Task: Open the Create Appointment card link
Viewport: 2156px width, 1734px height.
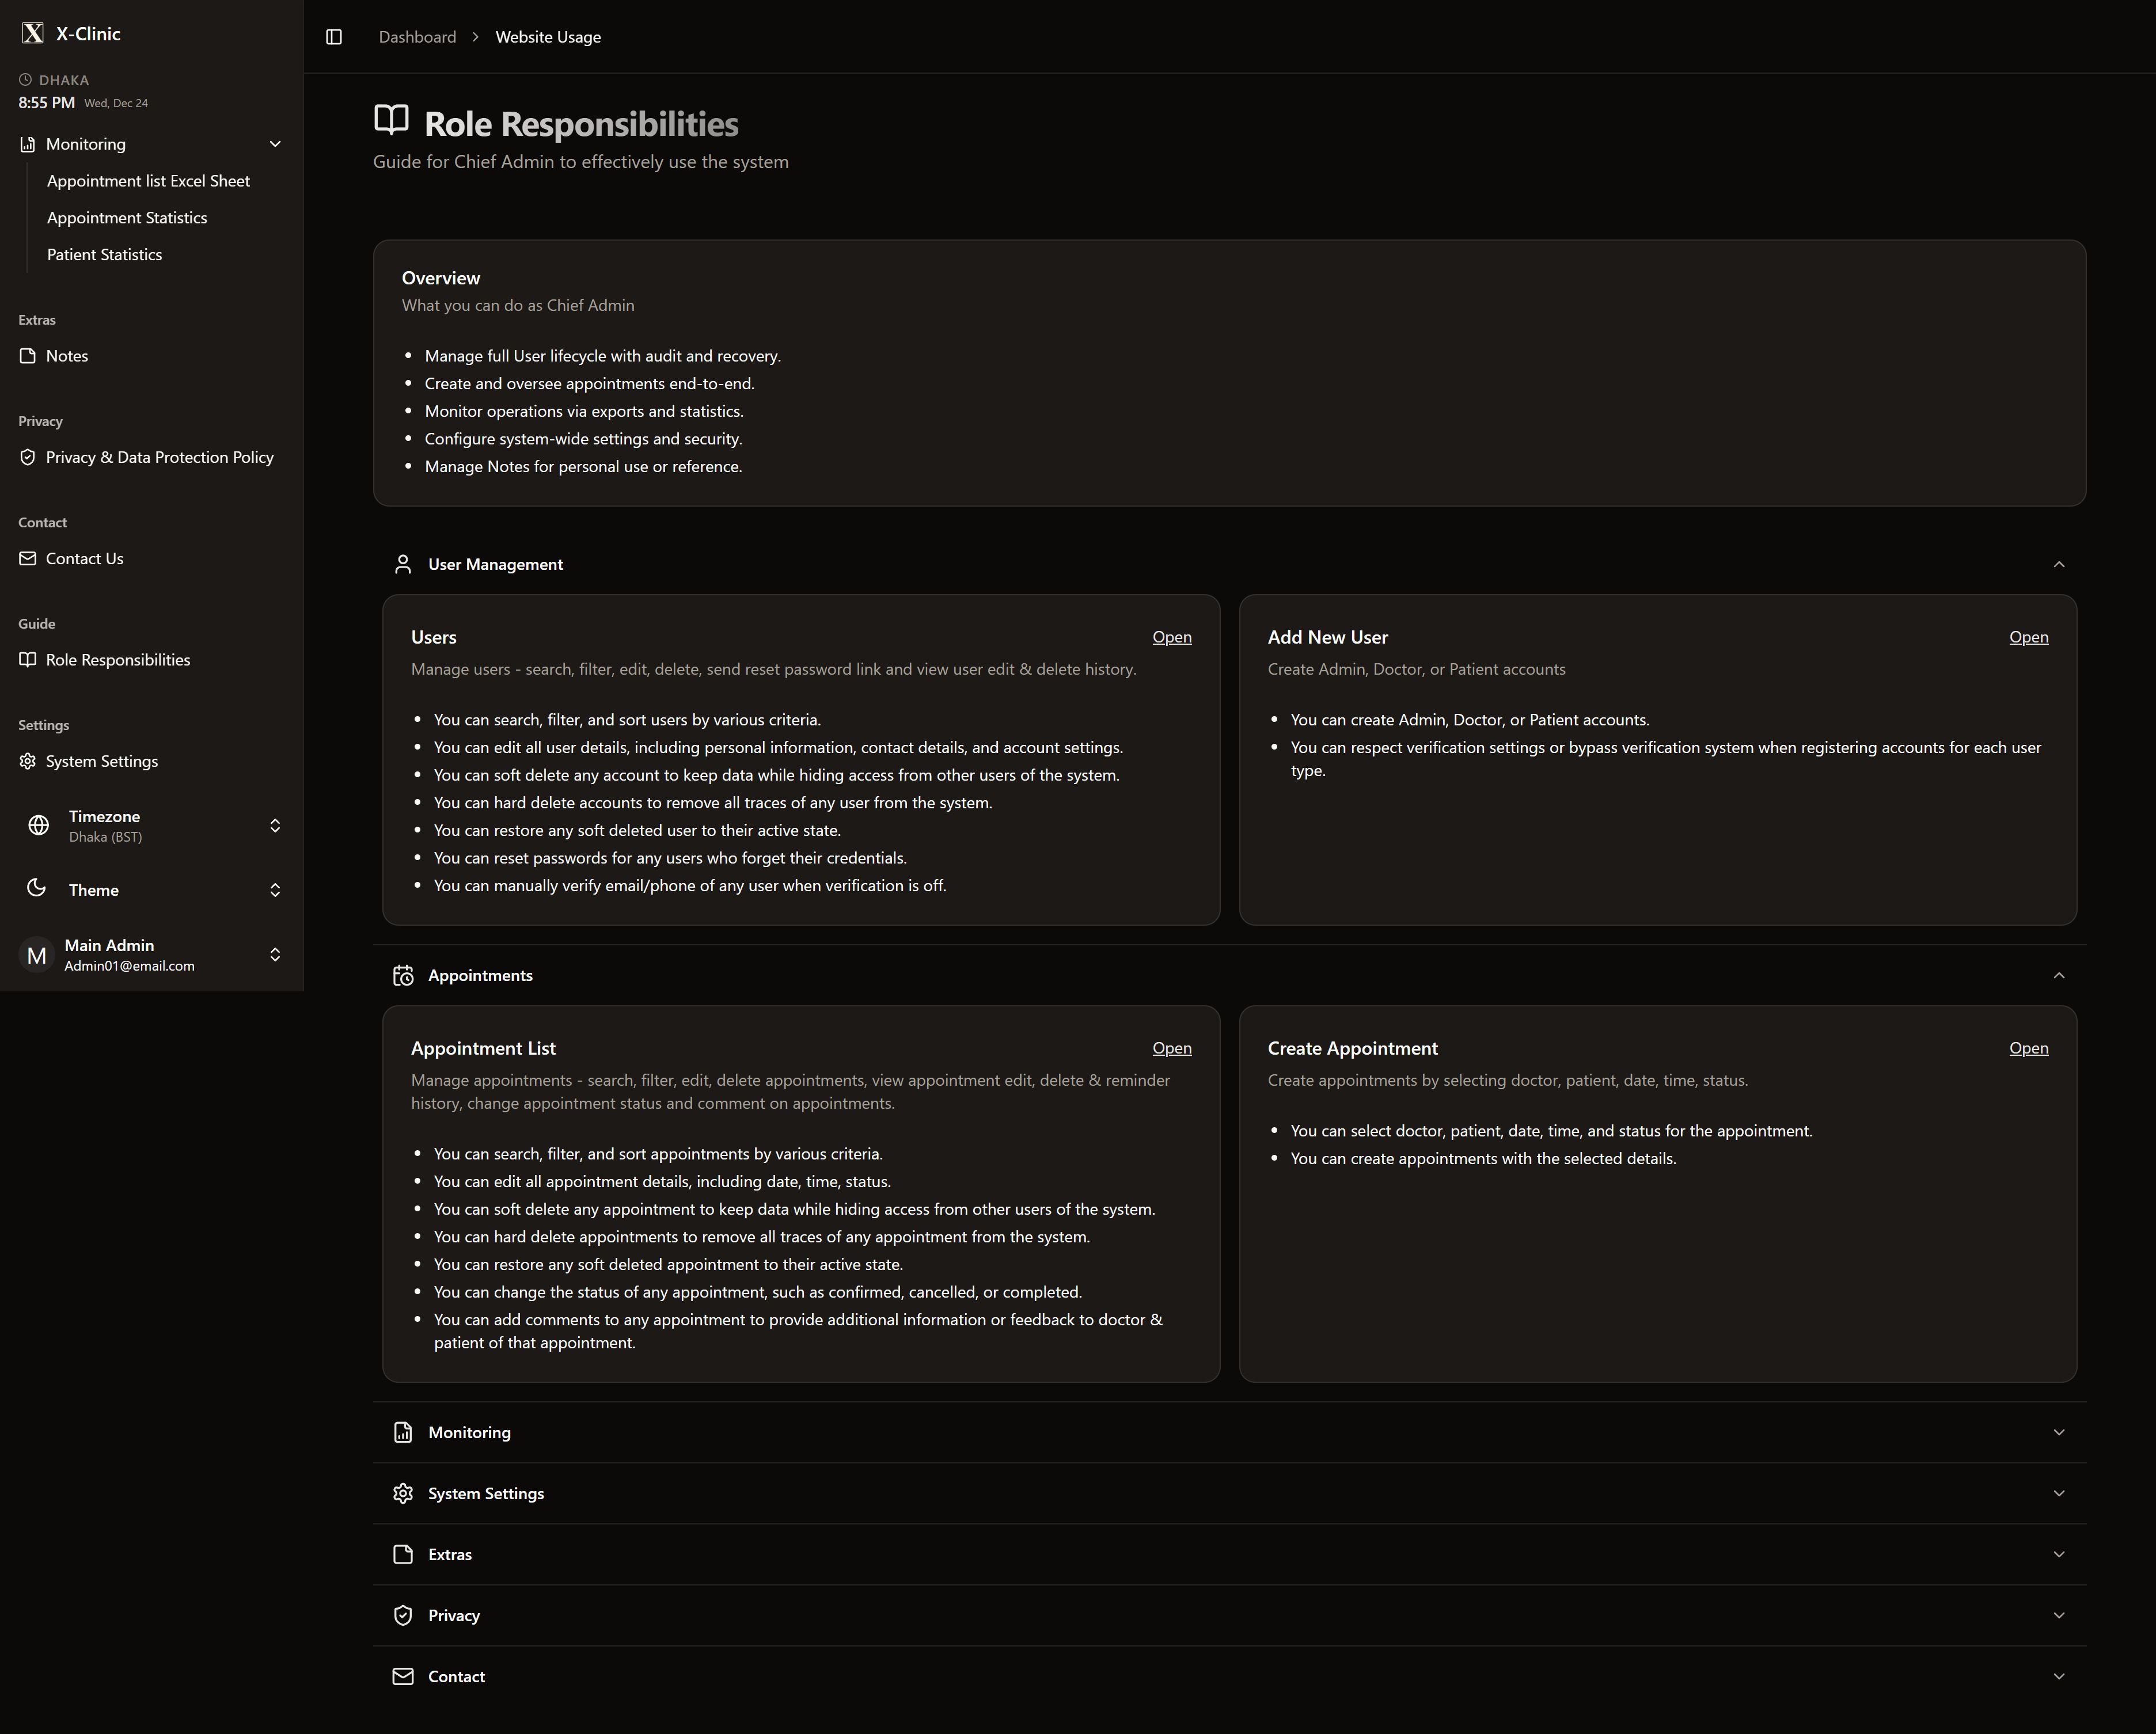Action: [2028, 1048]
